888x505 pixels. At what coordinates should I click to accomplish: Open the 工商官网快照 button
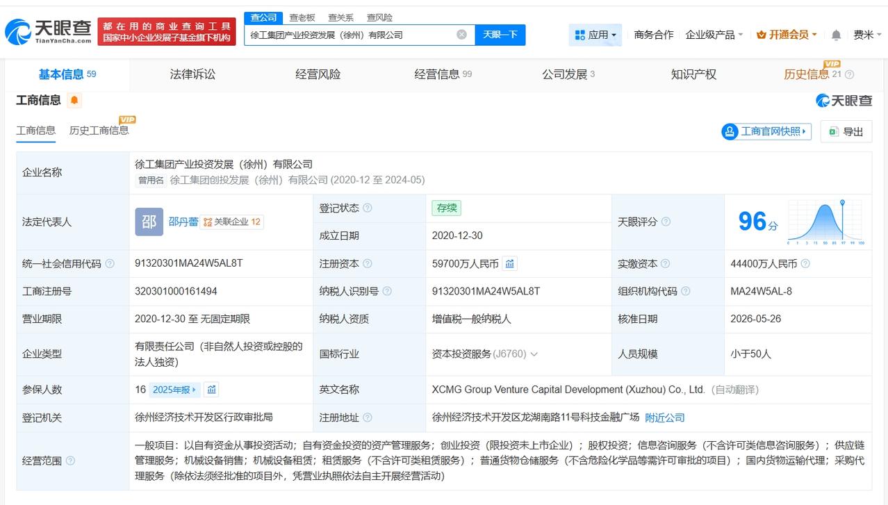click(766, 131)
